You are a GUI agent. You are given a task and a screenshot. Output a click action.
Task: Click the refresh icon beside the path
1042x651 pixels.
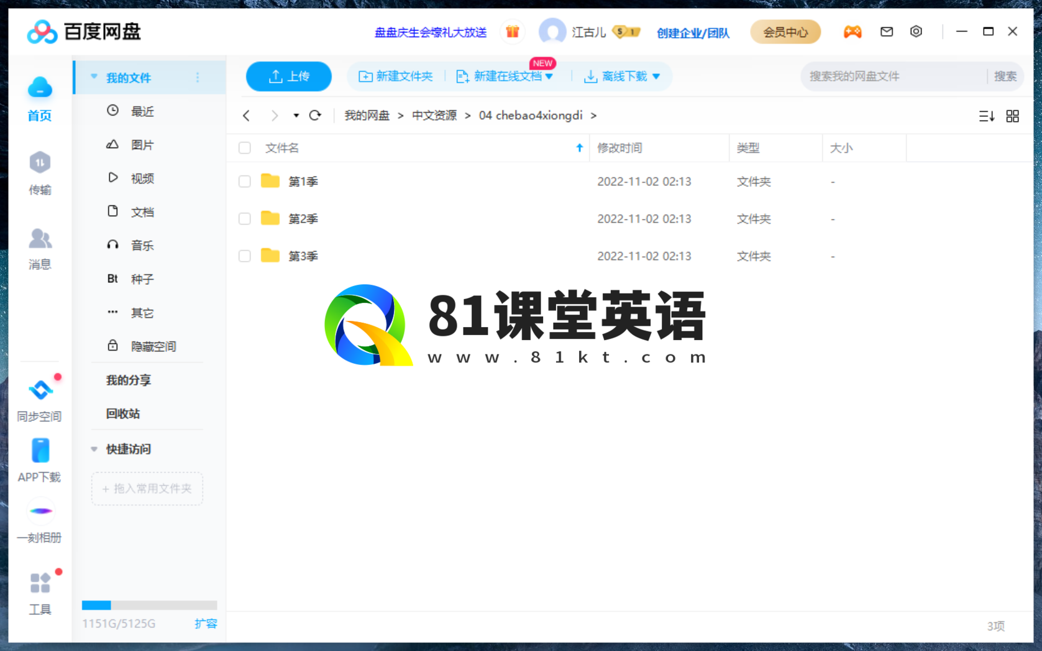coord(315,116)
